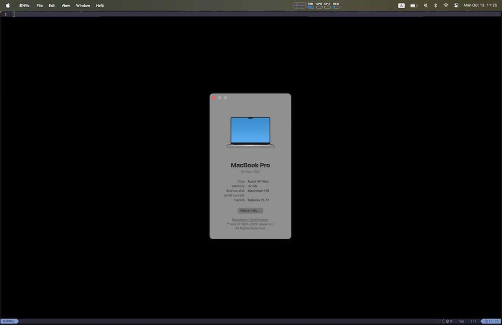Click the SSD usage monitor in menu bar
The height and width of the screenshot is (325, 502).
click(310, 6)
